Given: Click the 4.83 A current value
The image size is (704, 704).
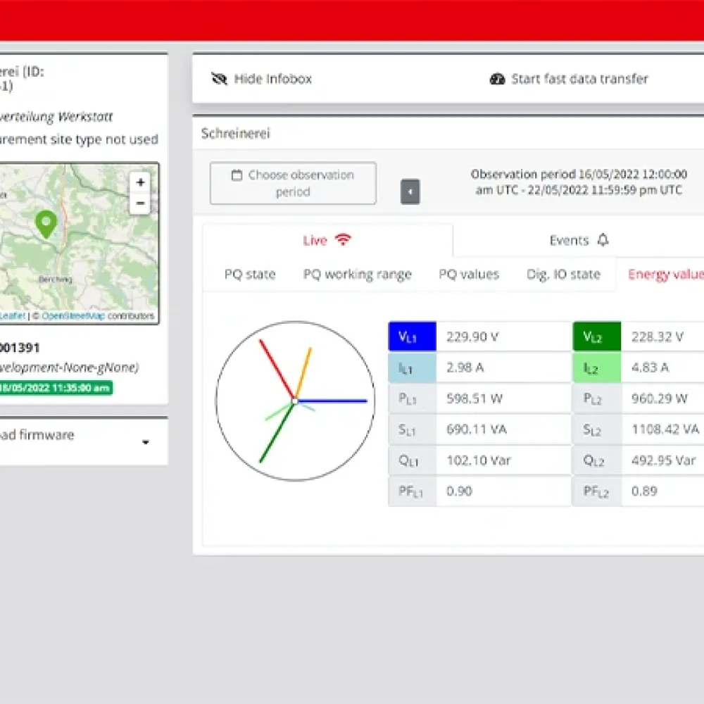Looking at the screenshot, I should point(650,367).
